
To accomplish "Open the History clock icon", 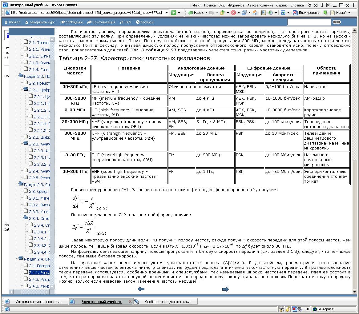I will (x=271, y=13).
